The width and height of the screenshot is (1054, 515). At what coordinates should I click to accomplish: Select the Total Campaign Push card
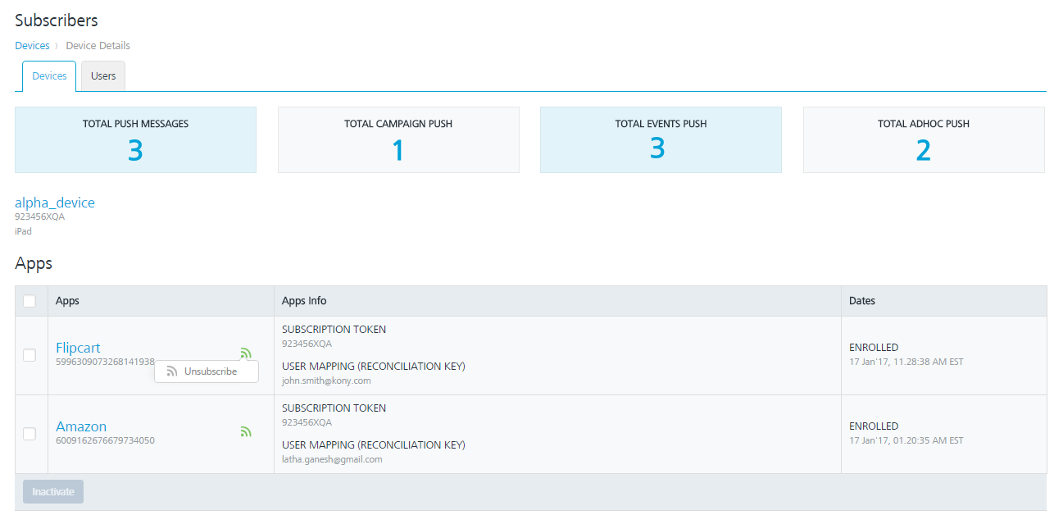pos(398,139)
